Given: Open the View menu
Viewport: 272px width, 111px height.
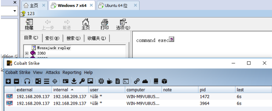Looking at the screenshot, I should [38, 73].
